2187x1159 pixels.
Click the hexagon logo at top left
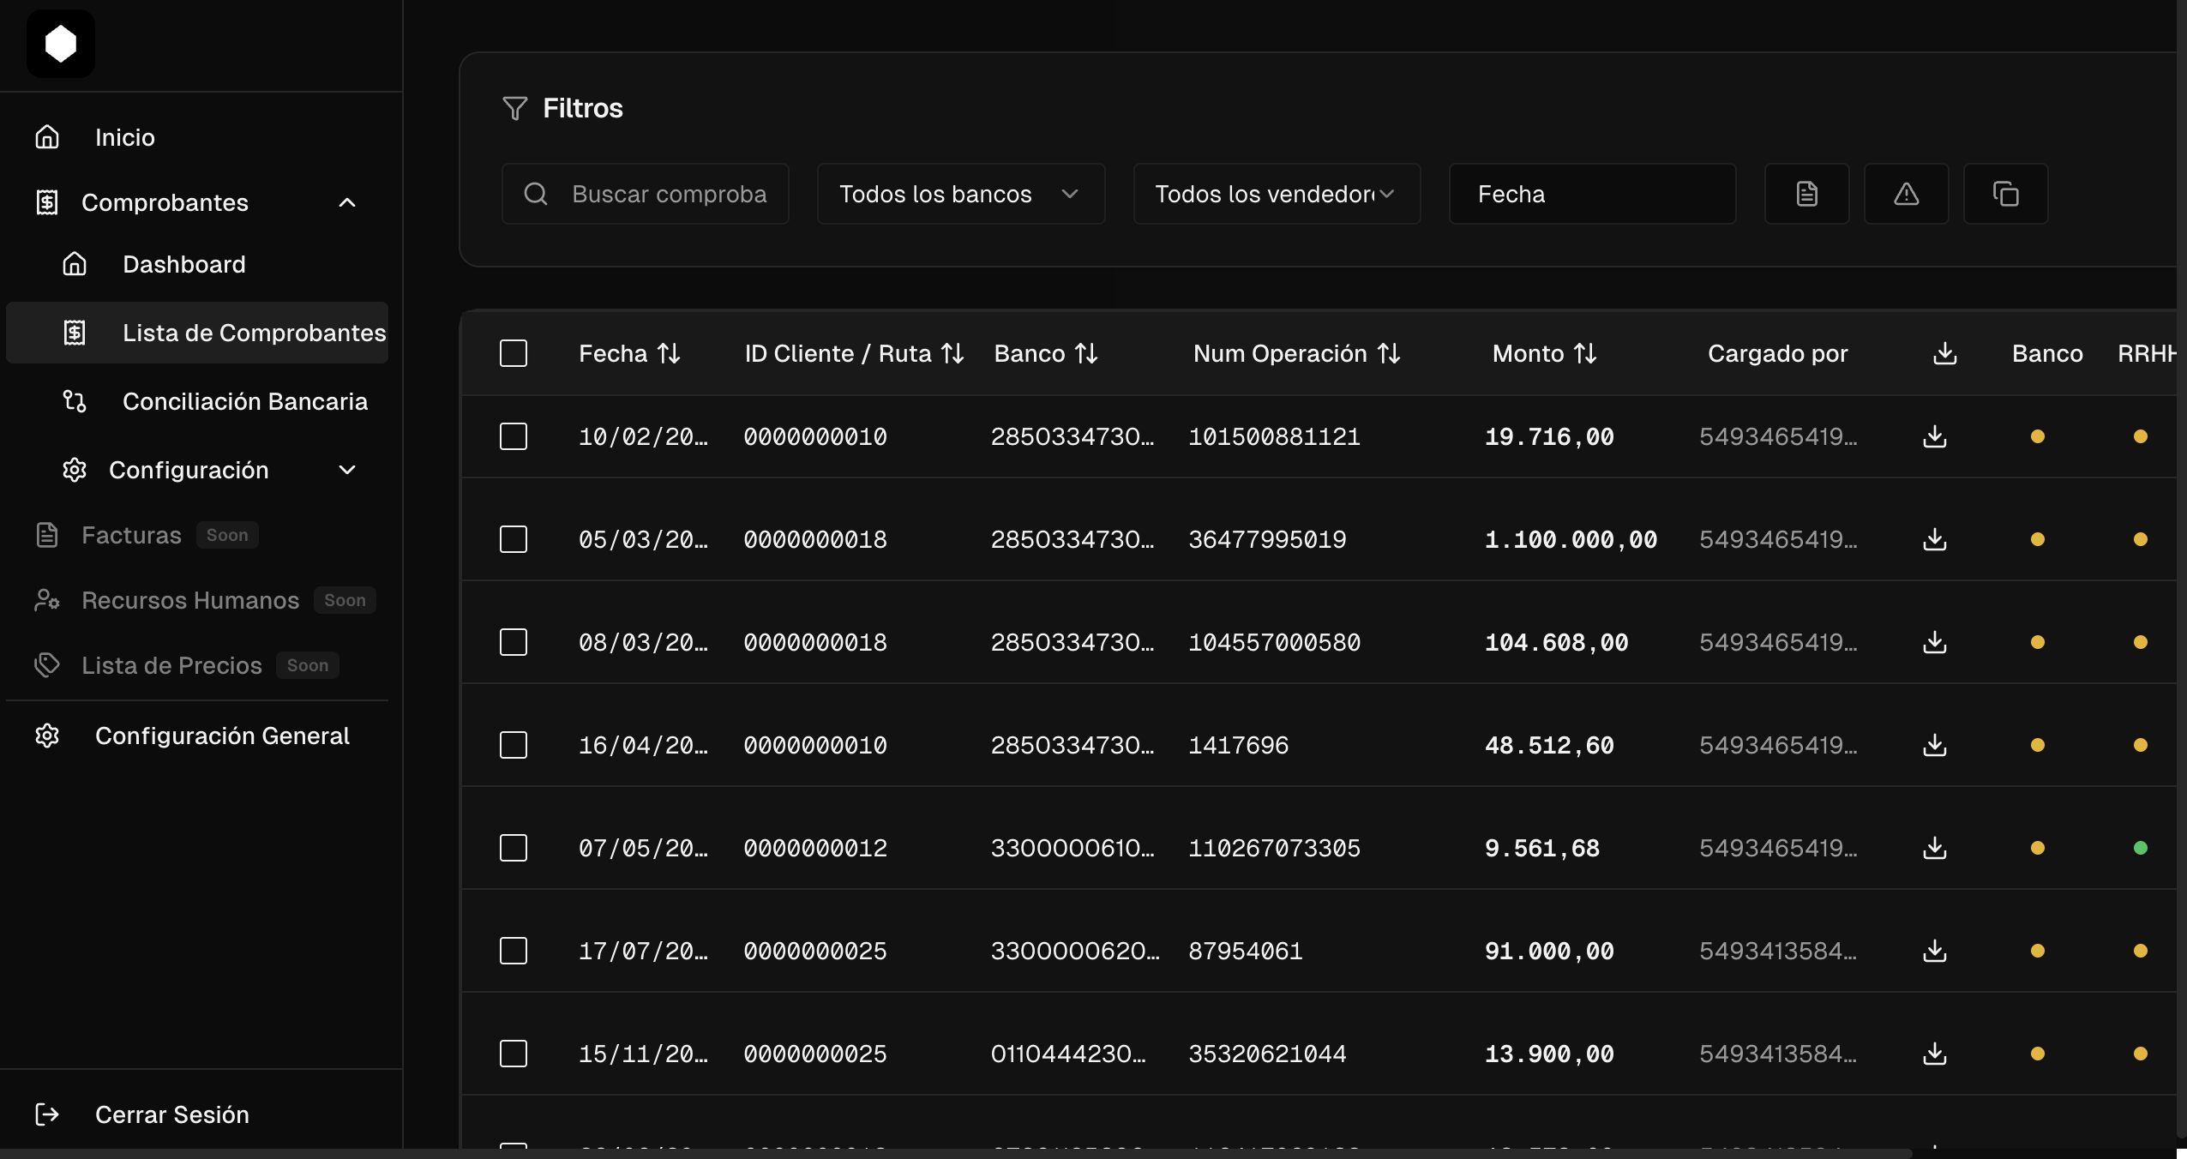tap(61, 44)
